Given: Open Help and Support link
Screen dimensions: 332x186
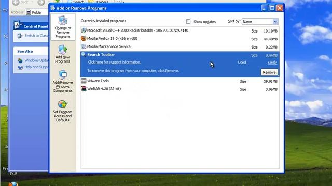Looking at the screenshot, I should [x=36, y=67].
